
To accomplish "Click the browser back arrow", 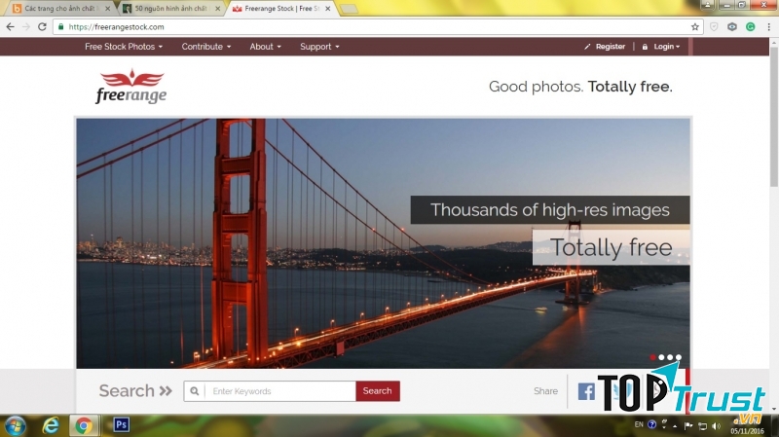I will [x=10, y=26].
